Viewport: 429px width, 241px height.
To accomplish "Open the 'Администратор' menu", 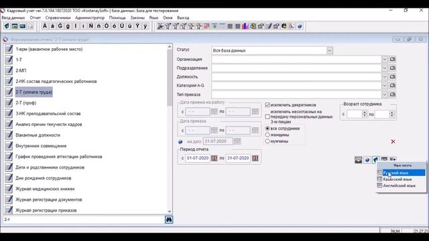I will coord(90,18).
